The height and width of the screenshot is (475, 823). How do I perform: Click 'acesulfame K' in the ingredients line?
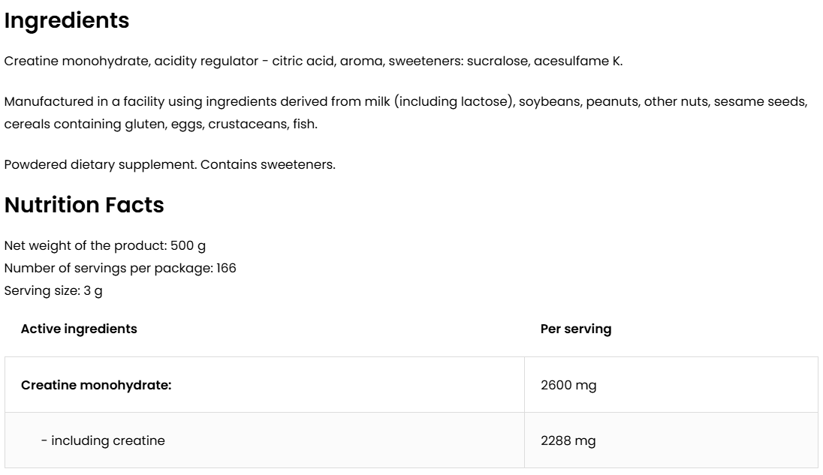coord(577,62)
